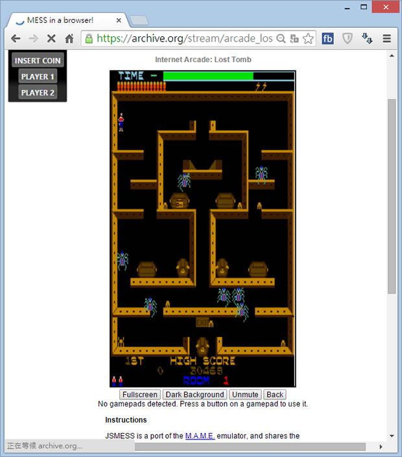The height and width of the screenshot is (457, 402).
Task: Follow the M.A.M.E. link
Action: coord(201,436)
